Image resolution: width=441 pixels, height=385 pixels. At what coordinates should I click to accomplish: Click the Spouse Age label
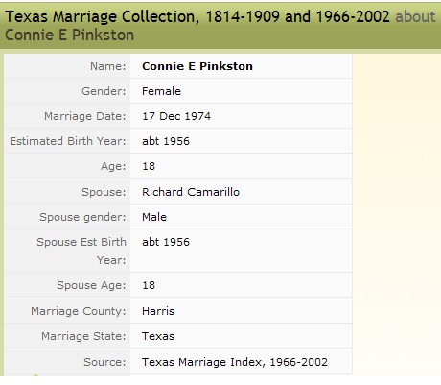coord(91,285)
